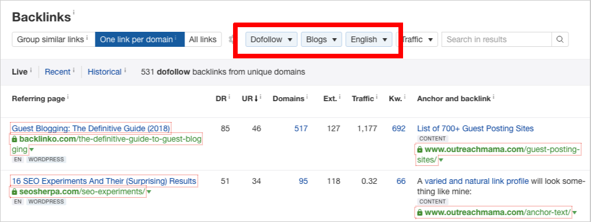Sort by Kw. column header
This screenshot has width=591, height=222.
coord(396,99)
